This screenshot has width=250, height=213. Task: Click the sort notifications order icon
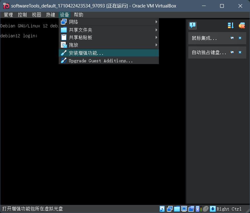[x=231, y=26]
